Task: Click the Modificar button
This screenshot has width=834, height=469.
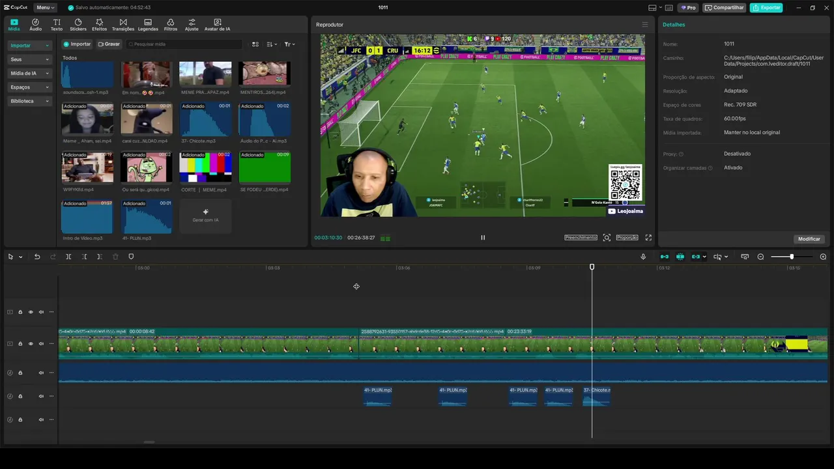Action: pos(809,239)
